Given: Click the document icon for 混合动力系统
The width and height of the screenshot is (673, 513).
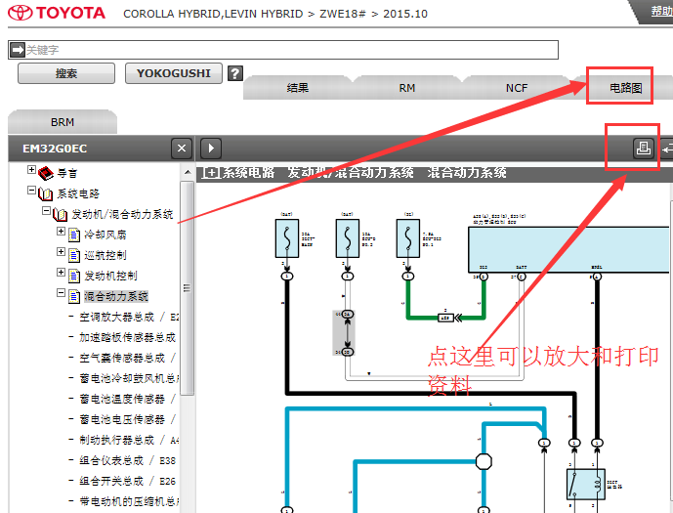Looking at the screenshot, I should click(x=74, y=297).
